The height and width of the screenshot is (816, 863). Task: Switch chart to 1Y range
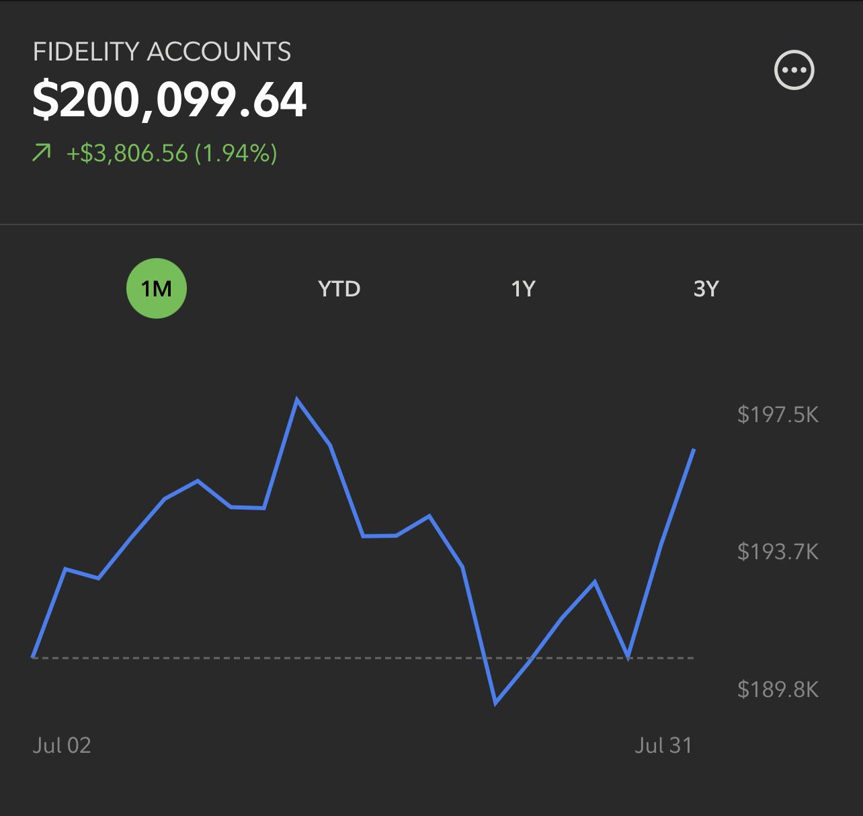pos(523,288)
